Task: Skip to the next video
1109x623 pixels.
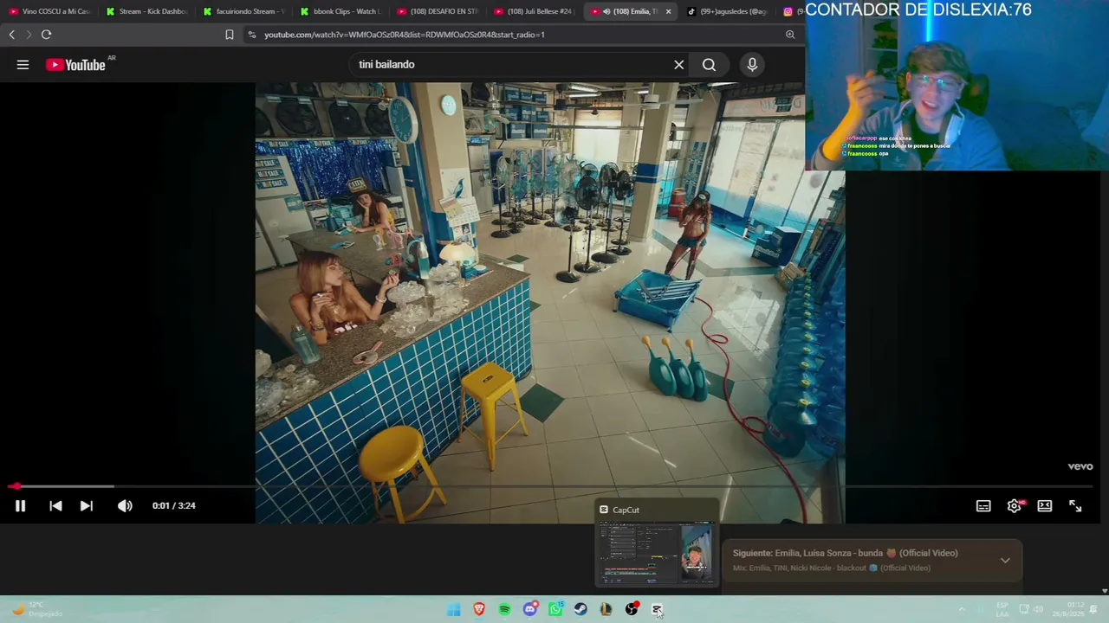Action: (87, 505)
